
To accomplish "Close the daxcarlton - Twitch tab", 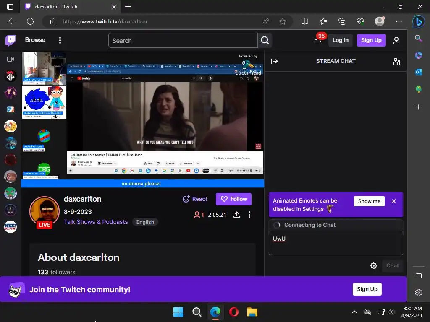I will [114, 7].
